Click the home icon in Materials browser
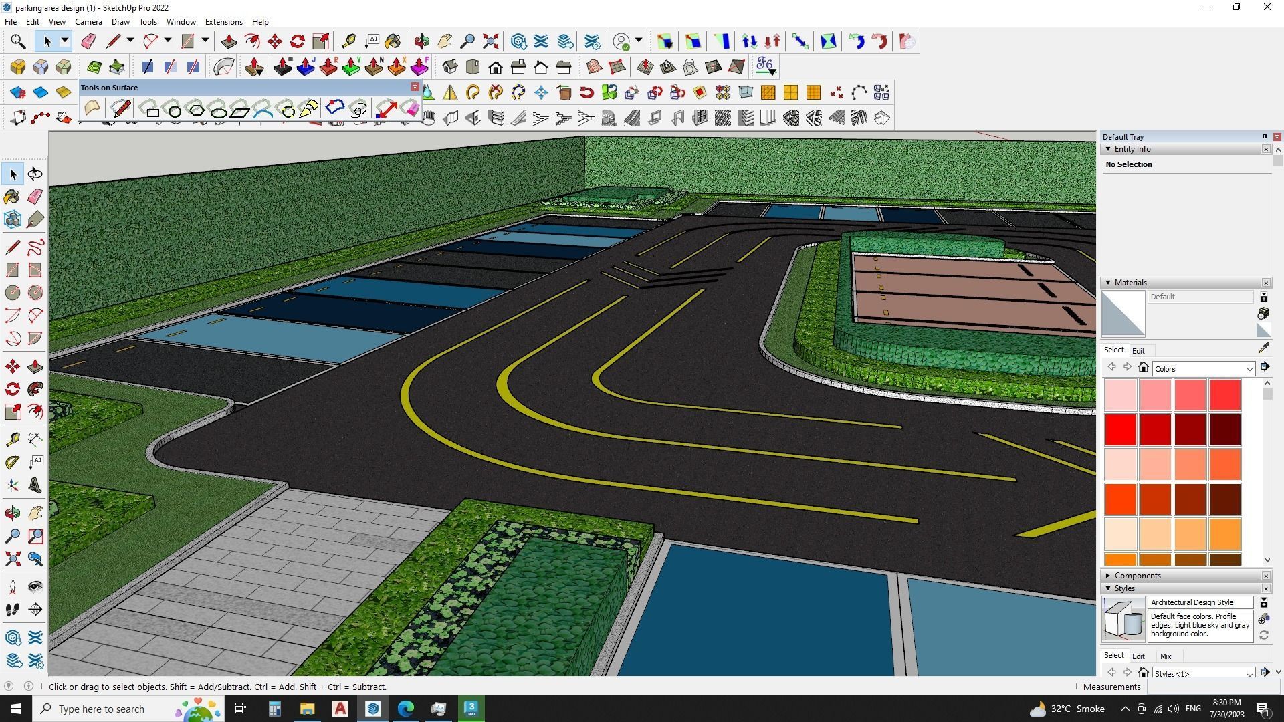1284x722 pixels. [1143, 368]
